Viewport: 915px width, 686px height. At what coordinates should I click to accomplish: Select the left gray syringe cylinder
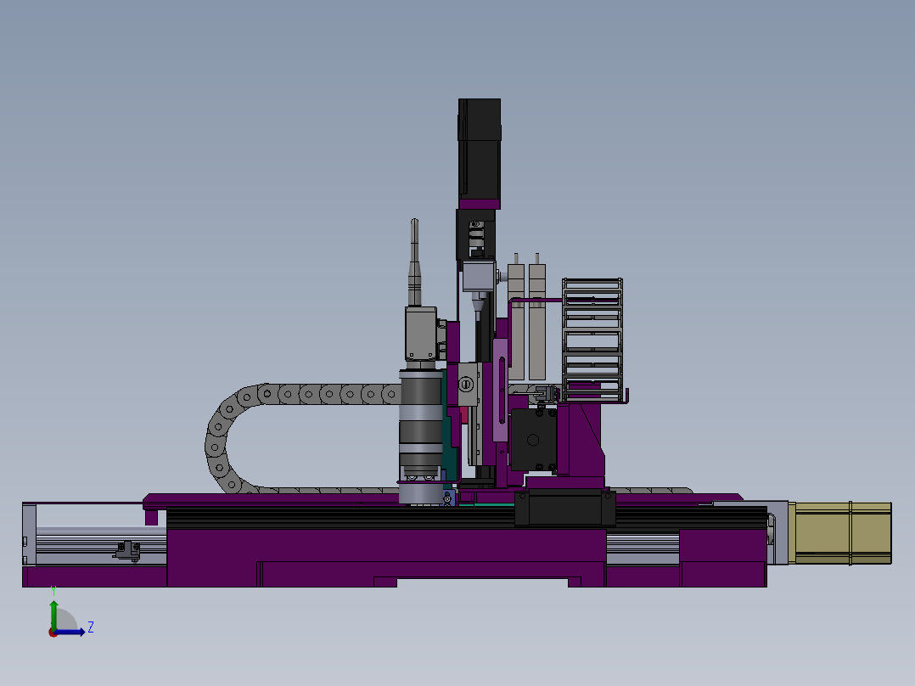(x=516, y=322)
